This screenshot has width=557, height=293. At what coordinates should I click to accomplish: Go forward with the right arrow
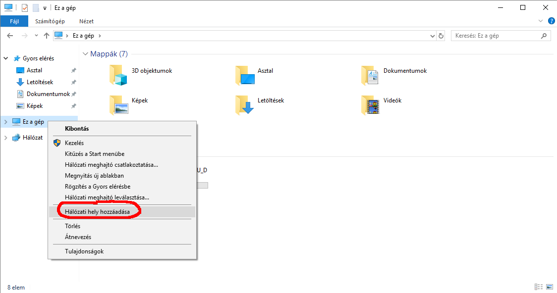click(x=24, y=36)
